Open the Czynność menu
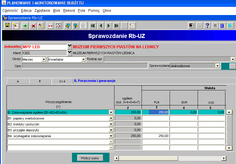 (10, 11)
